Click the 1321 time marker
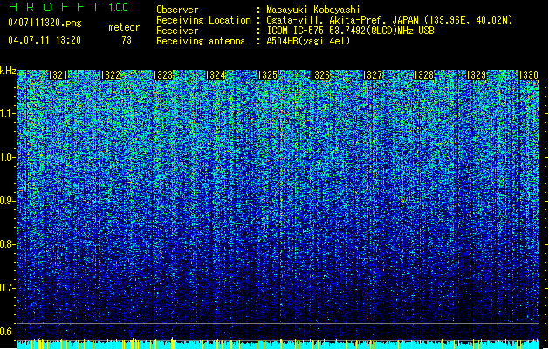This screenshot has width=549, height=349. (58, 75)
